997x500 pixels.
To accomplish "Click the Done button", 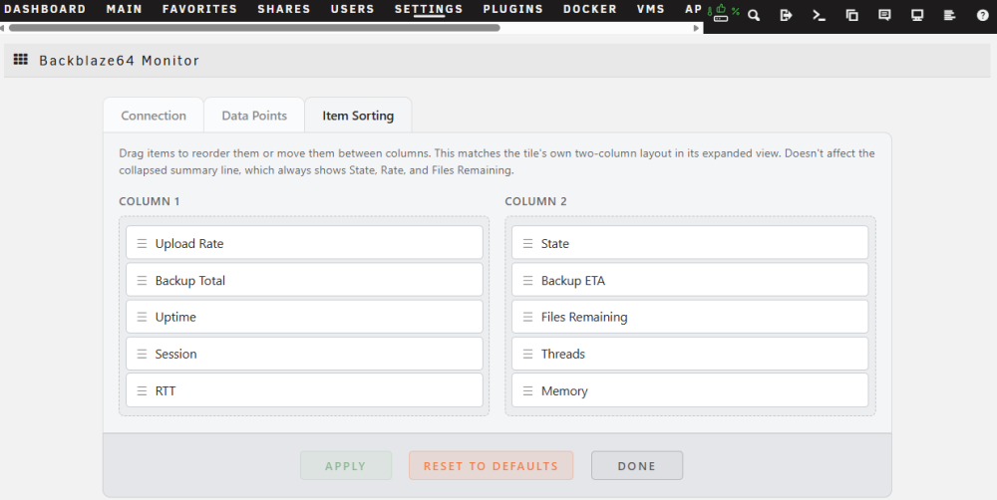I will [x=637, y=466].
